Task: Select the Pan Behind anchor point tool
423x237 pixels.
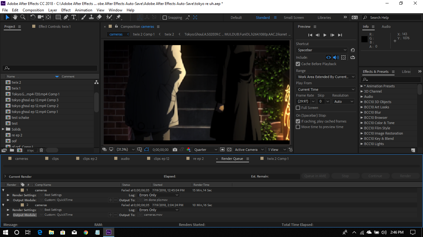Action: pos(49,17)
